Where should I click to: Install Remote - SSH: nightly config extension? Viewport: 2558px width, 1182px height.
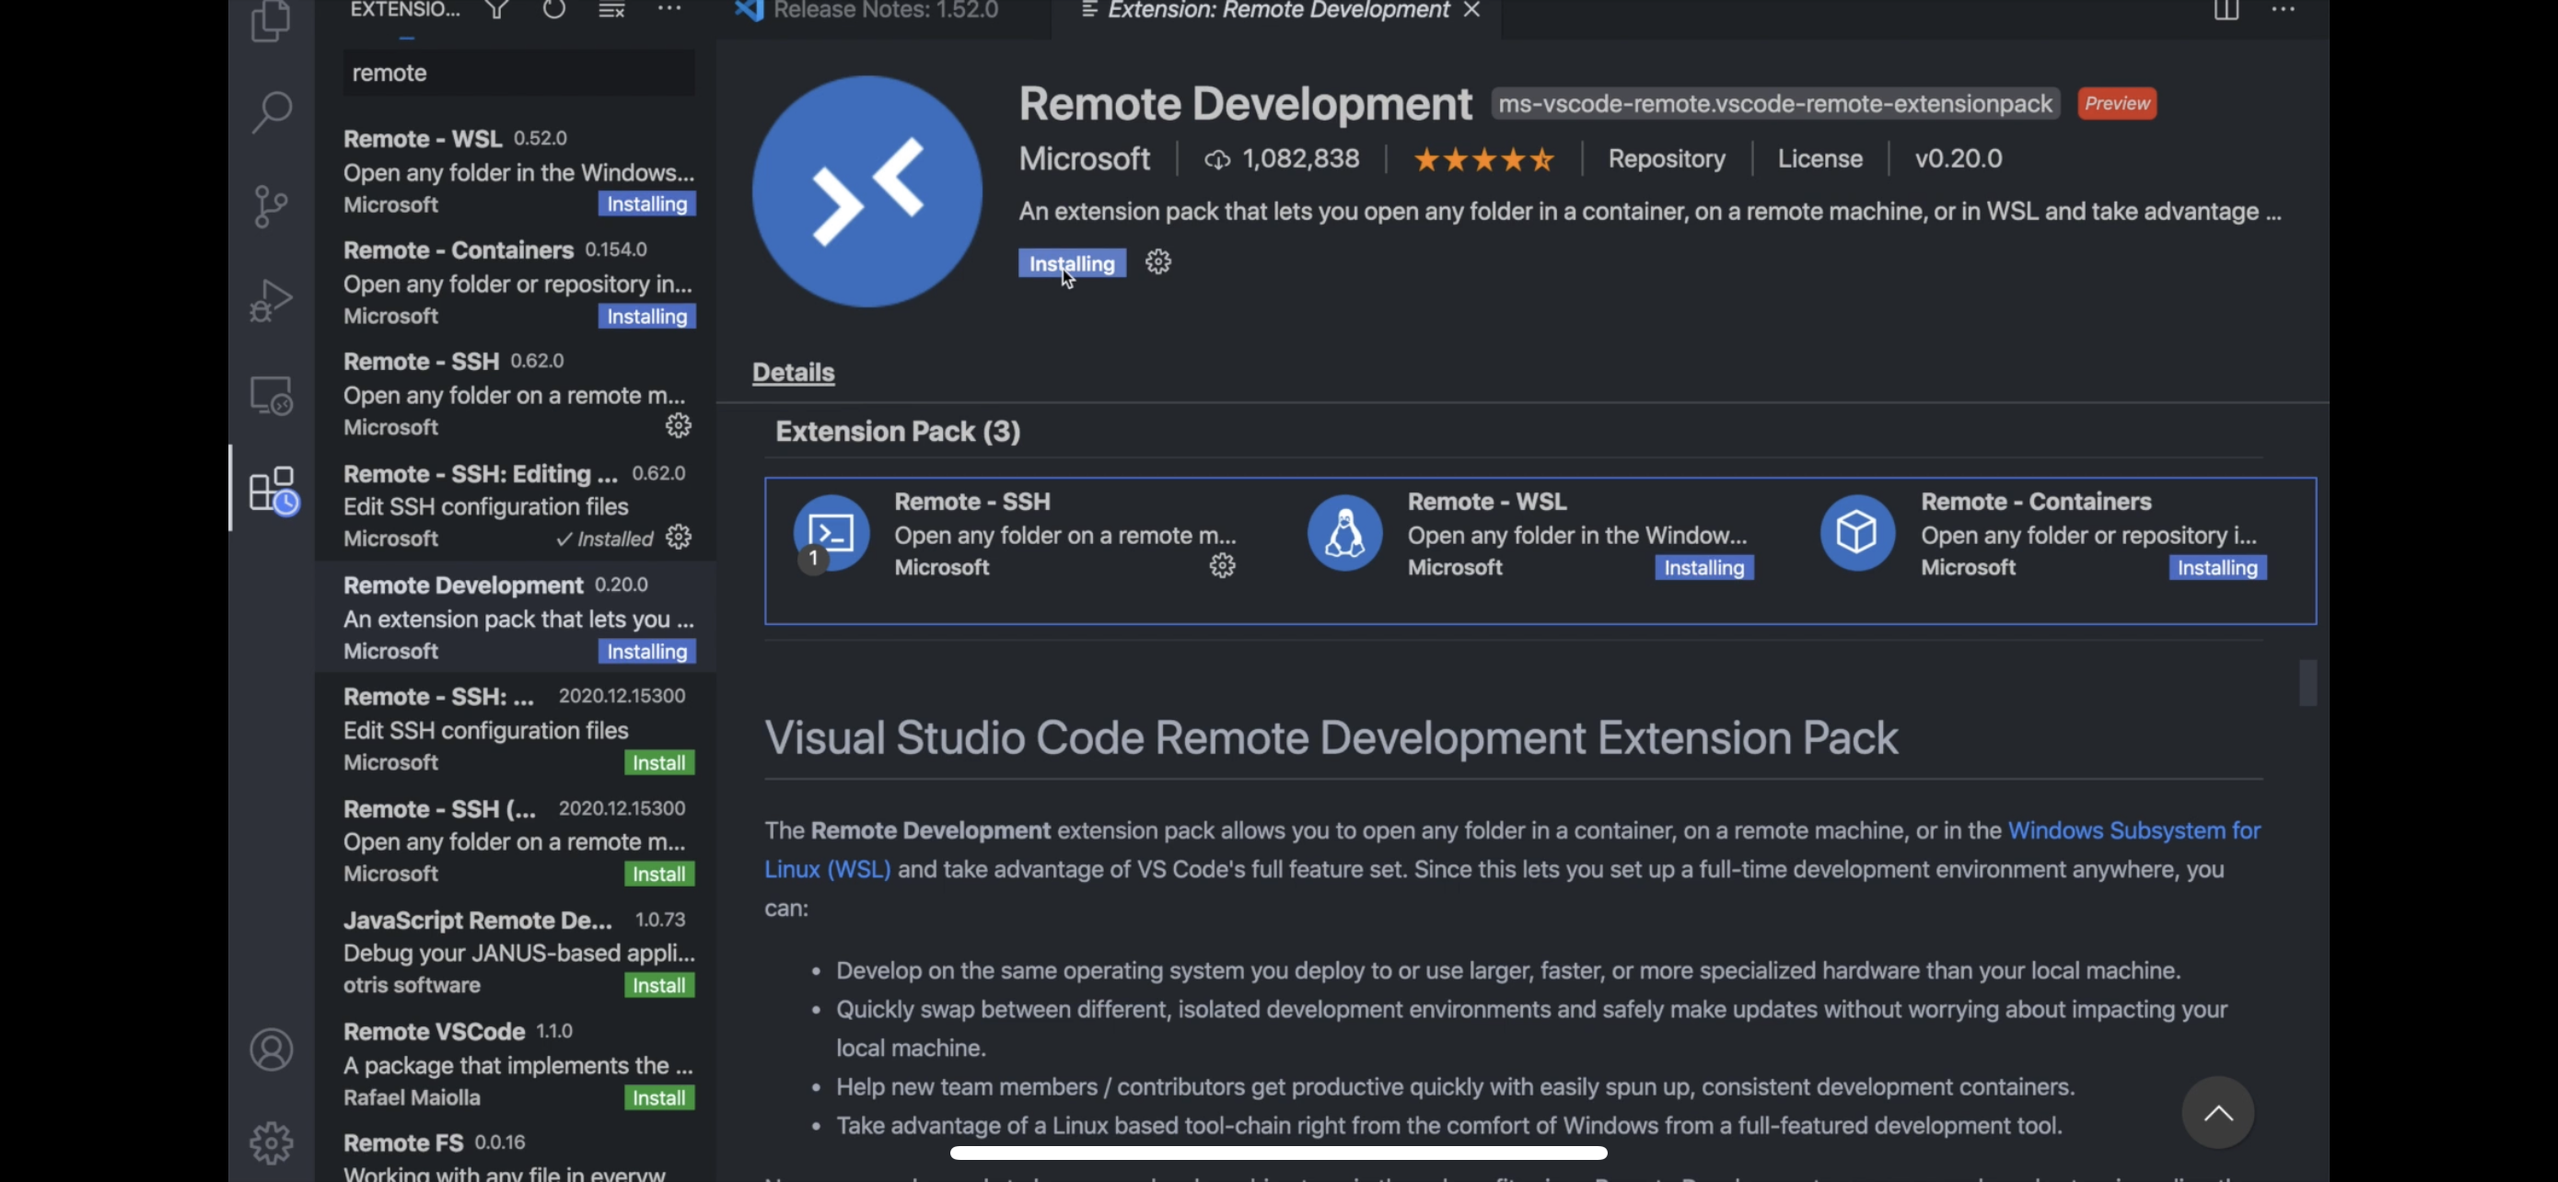tap(658, 762)
